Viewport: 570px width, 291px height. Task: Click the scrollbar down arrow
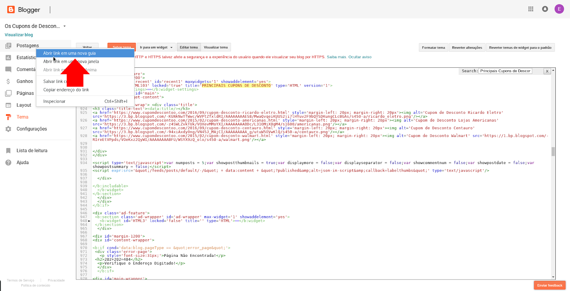pyautogui.click(x=553, y=277)
